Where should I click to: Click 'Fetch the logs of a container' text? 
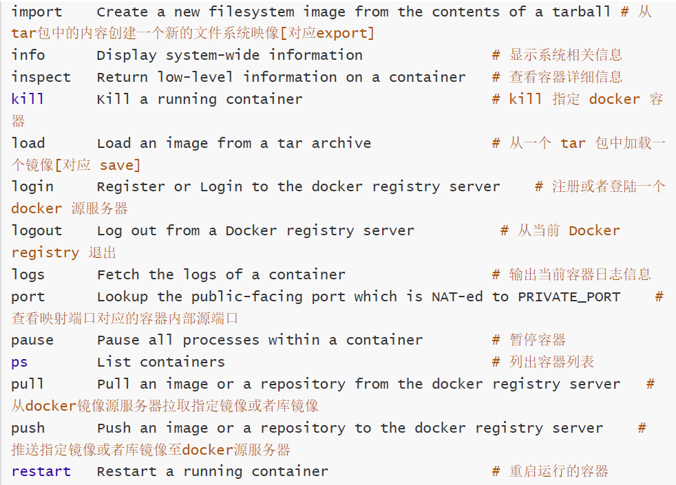coord(221,274)
